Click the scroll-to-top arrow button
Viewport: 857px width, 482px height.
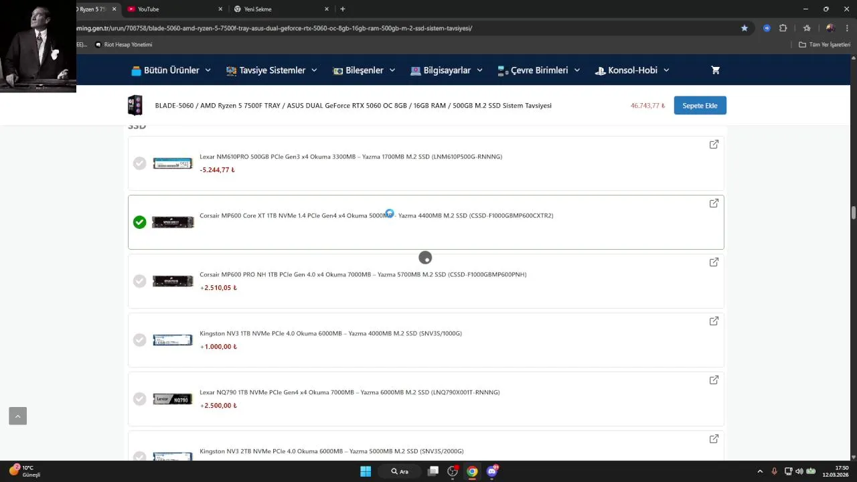click(17, 416)
